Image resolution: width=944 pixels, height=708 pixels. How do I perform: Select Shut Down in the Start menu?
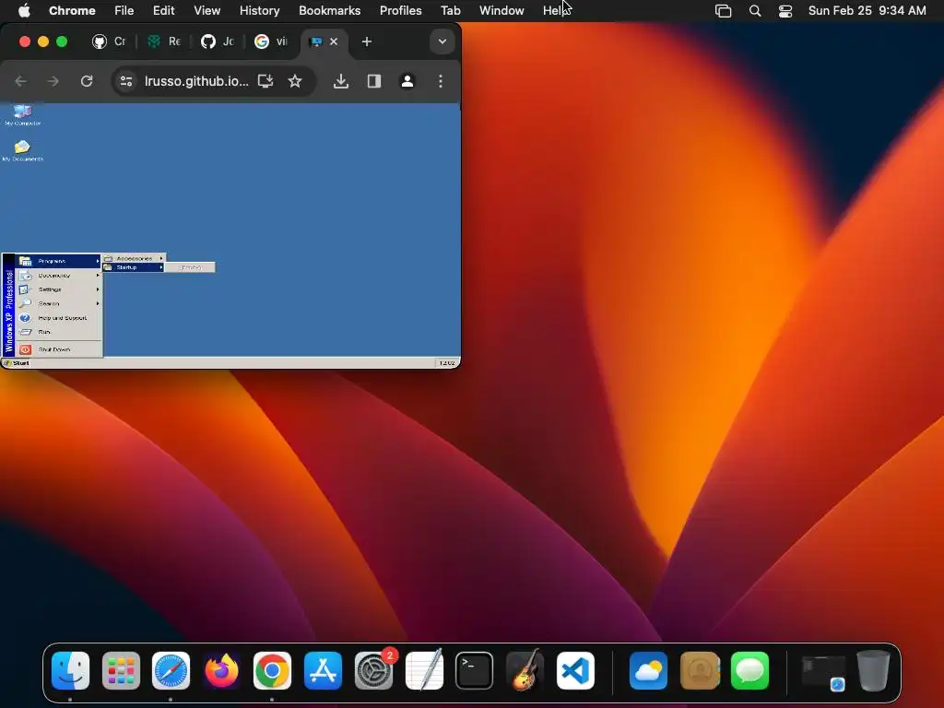point(58,349)
